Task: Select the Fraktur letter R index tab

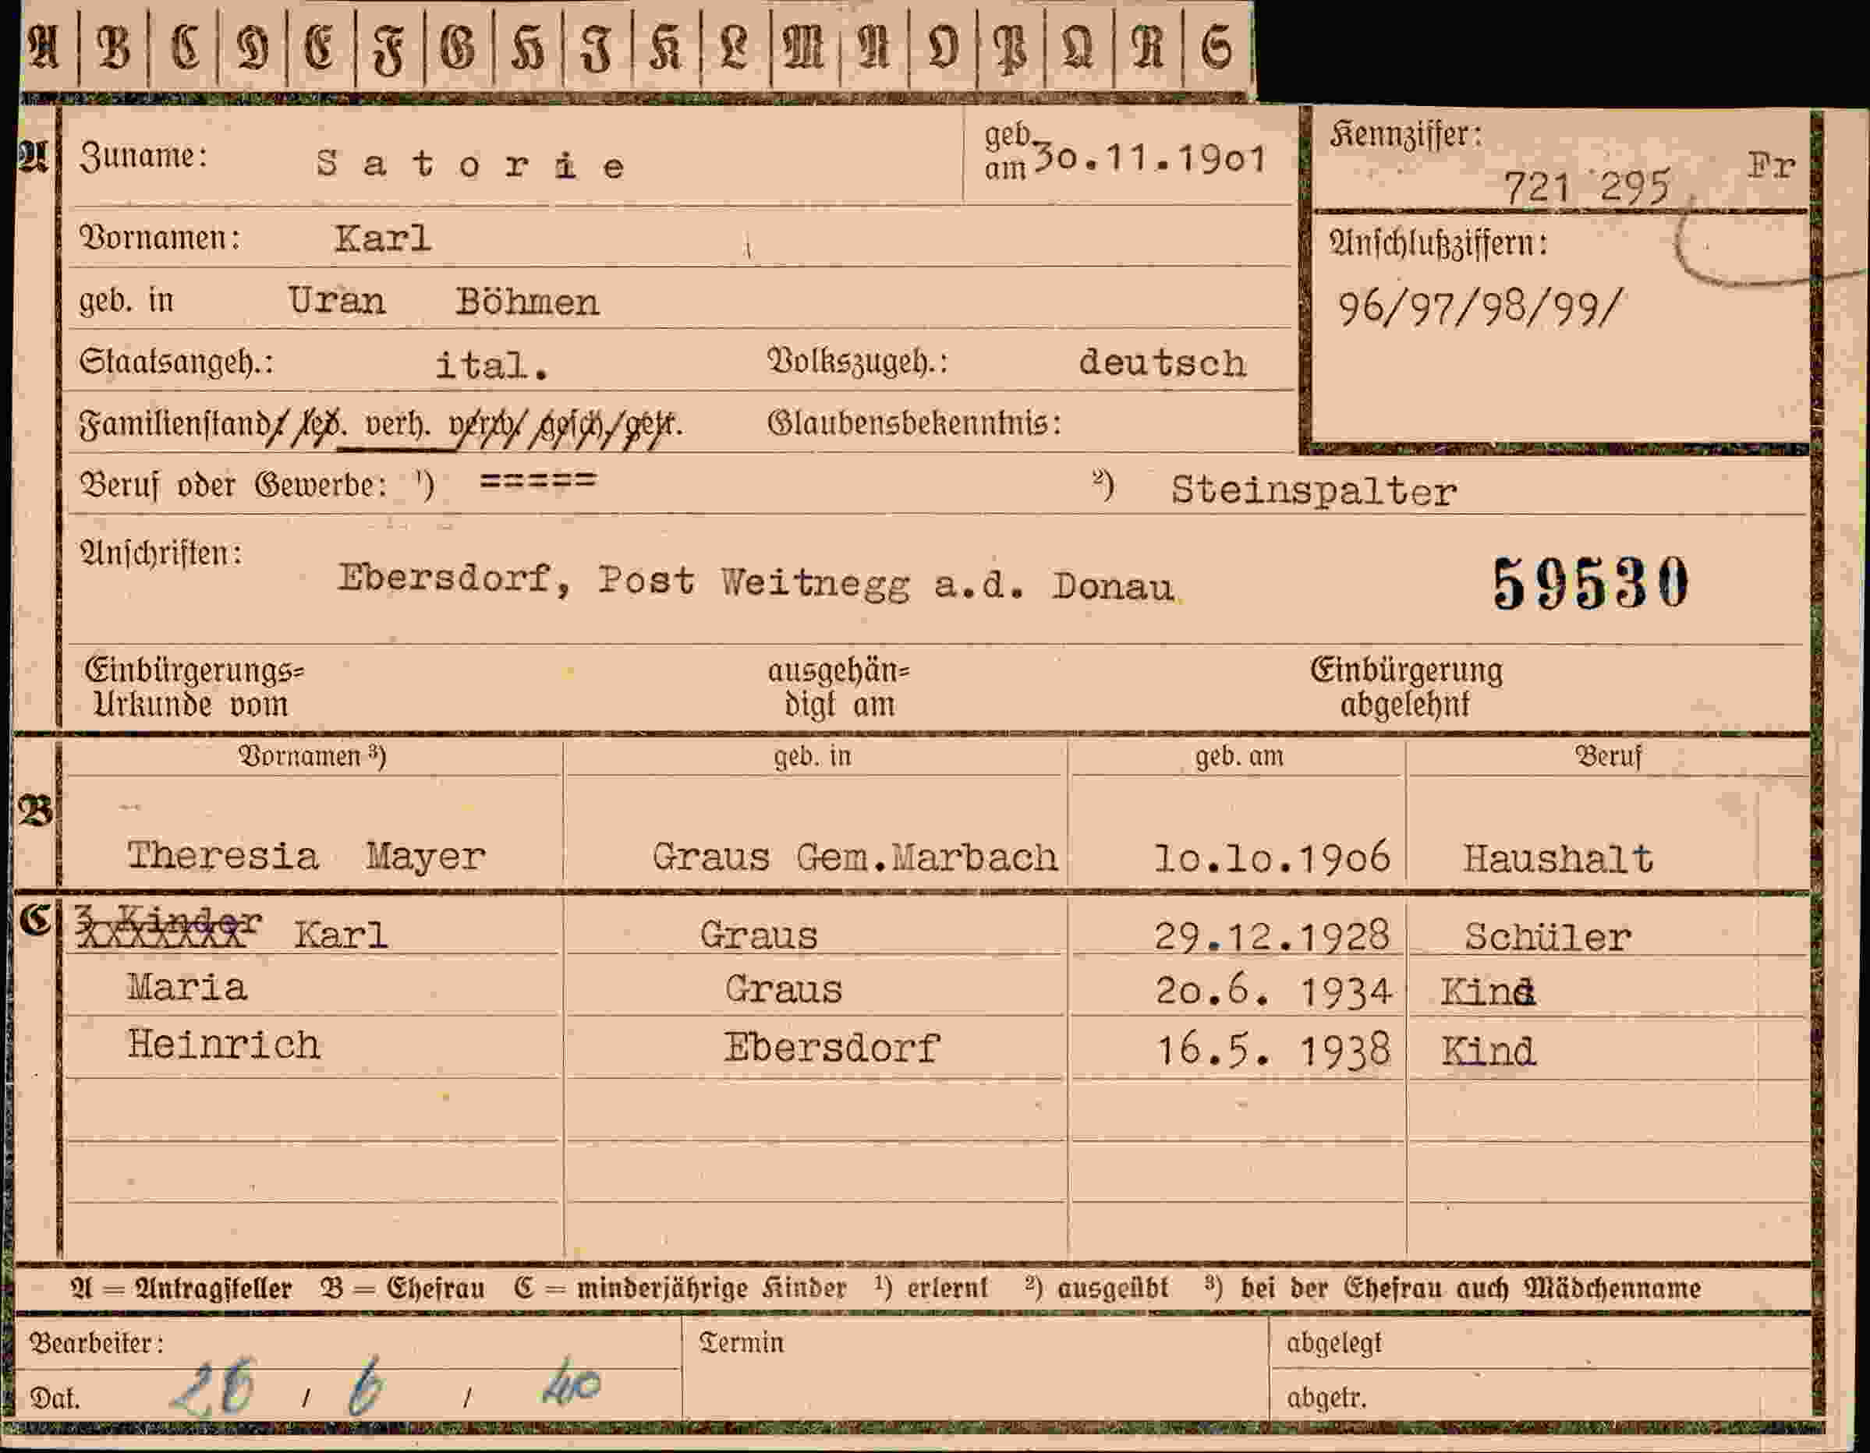Action: click(1147, 47)
